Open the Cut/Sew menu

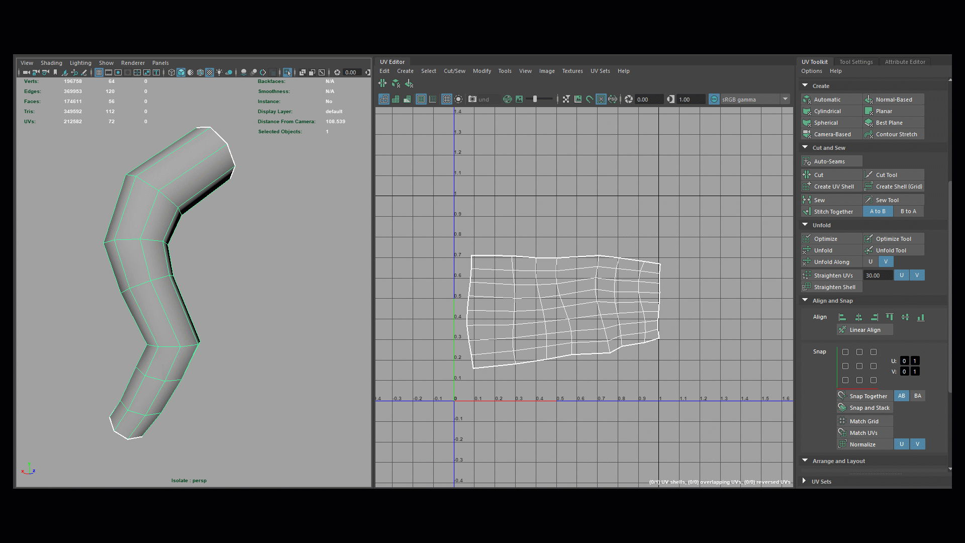tap(454, 71)
